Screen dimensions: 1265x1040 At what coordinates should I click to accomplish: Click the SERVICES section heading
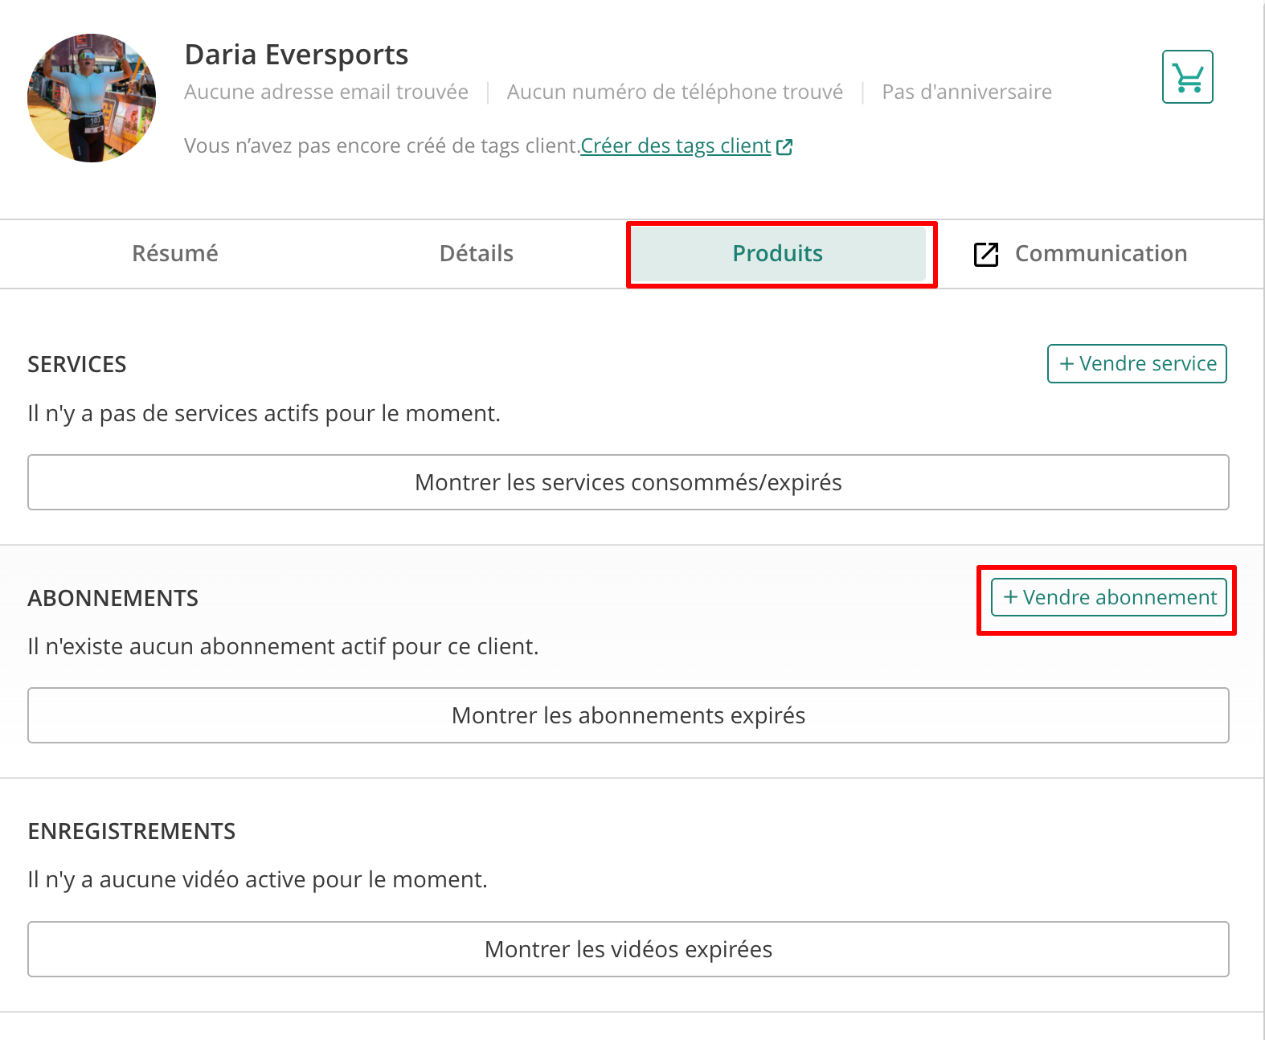click(x=77, y=365)
